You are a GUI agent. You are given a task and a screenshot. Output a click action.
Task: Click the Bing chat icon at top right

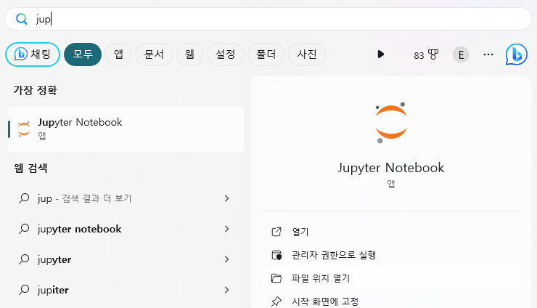[516, 54]
